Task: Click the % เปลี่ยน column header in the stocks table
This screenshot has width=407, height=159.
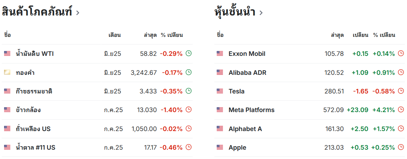Action: coord(384,35)
